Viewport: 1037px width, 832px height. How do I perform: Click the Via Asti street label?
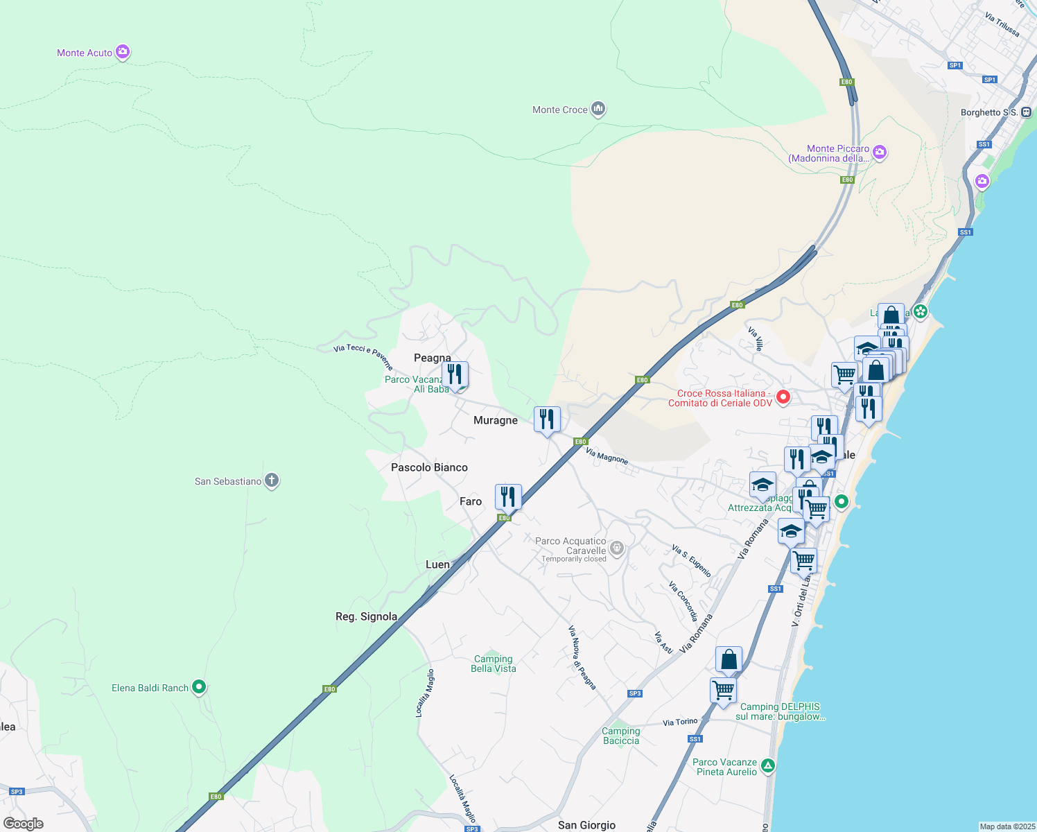[663, 643]
